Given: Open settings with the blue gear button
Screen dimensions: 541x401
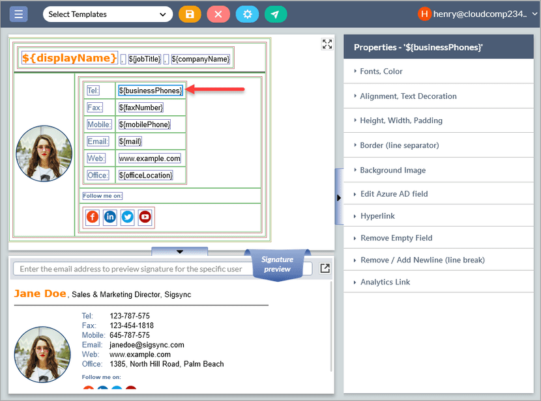Looking at the screenshot, I should tap(247, 14).
